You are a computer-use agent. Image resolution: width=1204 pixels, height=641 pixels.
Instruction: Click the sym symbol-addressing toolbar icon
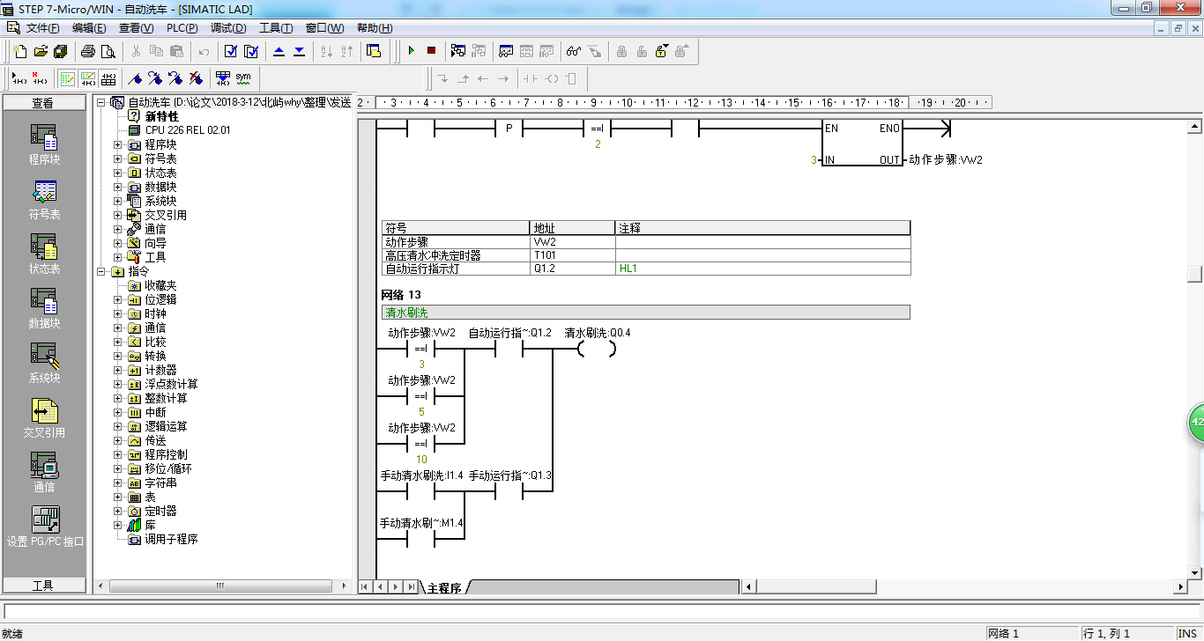click(243, 78)
